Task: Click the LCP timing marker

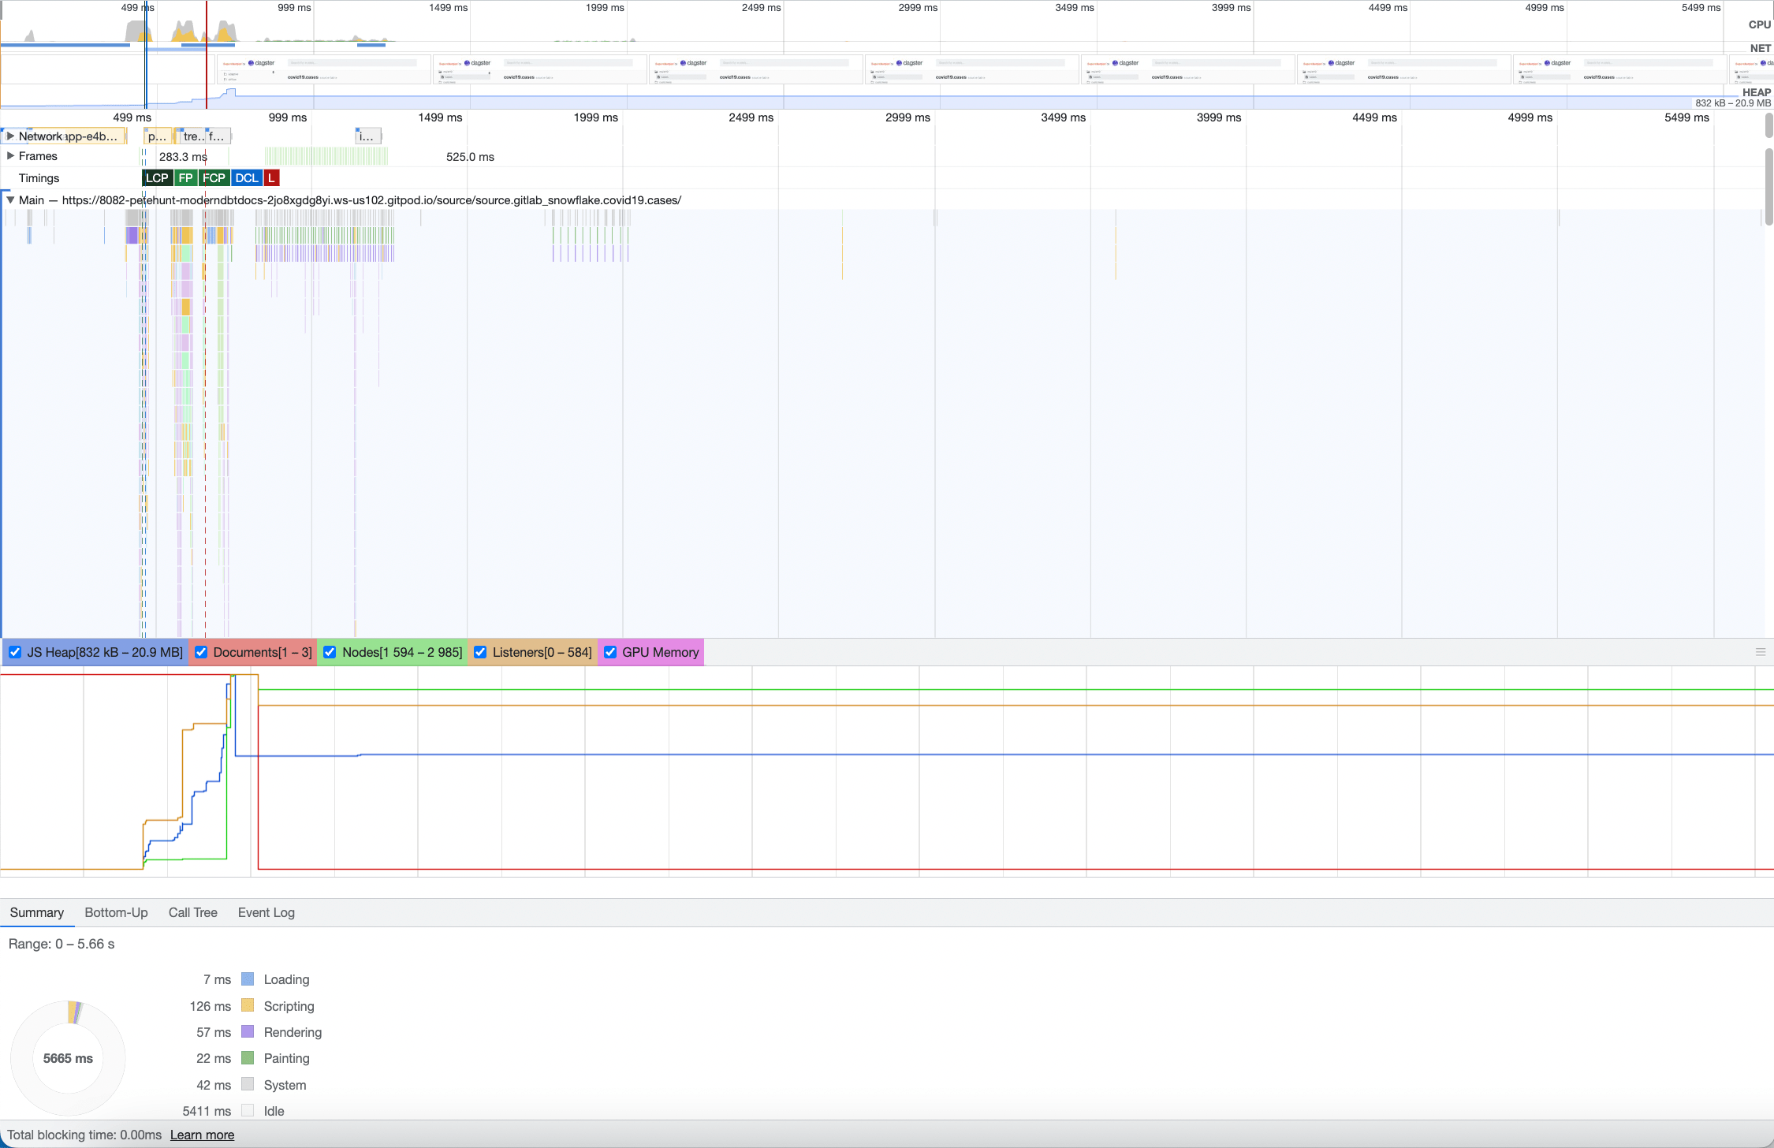Action: pyautogui.click(x=158, y=178)
